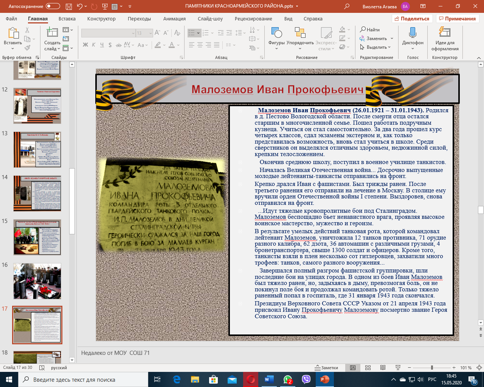Open the Анимация ribbon tab
The height and width of the screenshot is (387, 484).
click(174, 19)
